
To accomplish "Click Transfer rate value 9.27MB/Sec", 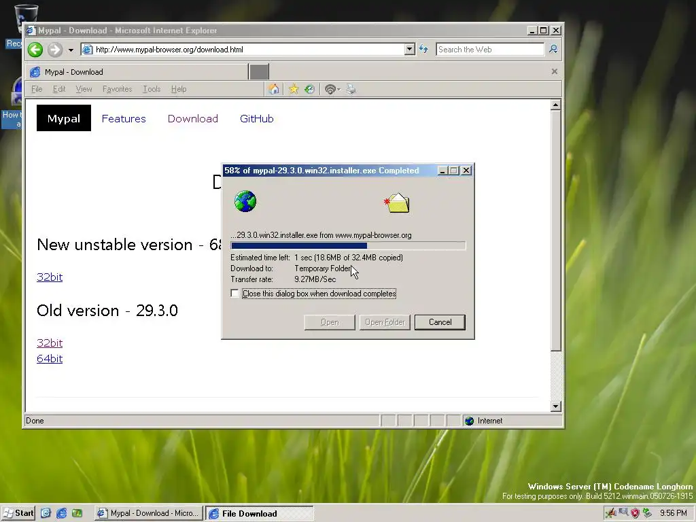I will [x=315, y=279].
